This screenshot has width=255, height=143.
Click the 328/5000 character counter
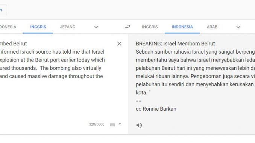pos(97,125)
